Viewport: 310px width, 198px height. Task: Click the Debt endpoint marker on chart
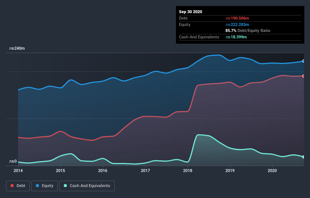[x=304, y=76]
